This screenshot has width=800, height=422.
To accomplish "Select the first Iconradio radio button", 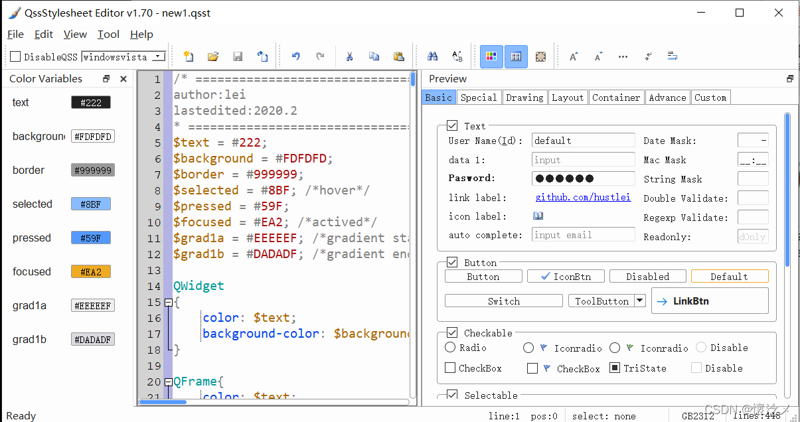I will click(528, 348).
